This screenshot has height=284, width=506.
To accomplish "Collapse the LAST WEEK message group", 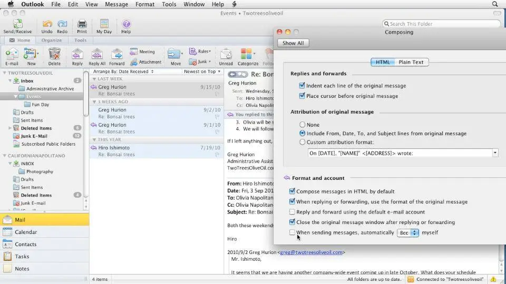I will click(94, 79).
